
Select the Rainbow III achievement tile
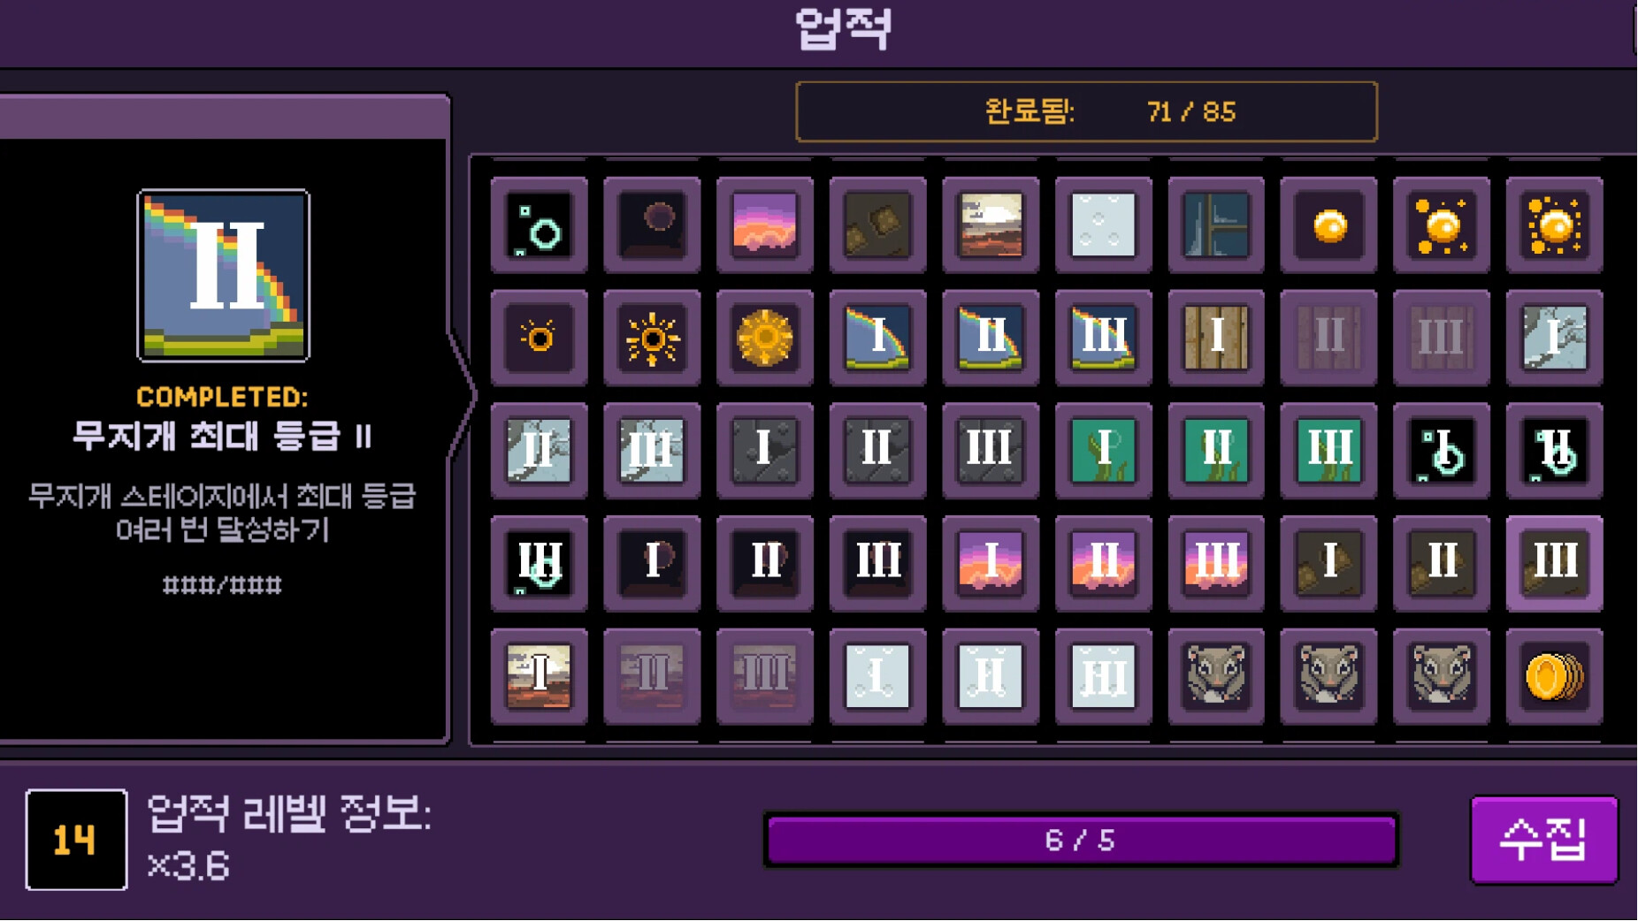1103,338
